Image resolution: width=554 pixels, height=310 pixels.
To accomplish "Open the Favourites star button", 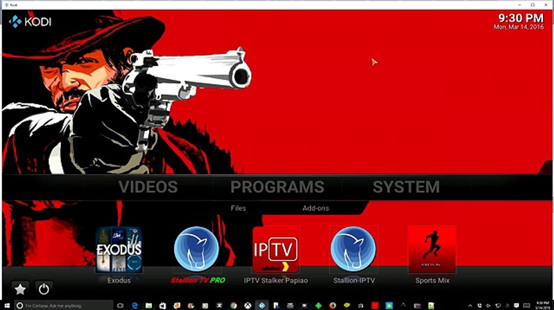I will coord(20,288).
